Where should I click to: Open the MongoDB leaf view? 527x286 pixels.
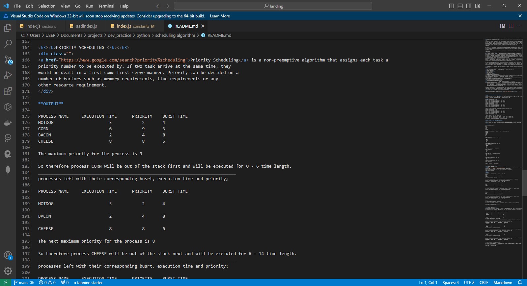pyautogui.click(x=8, y=170)
